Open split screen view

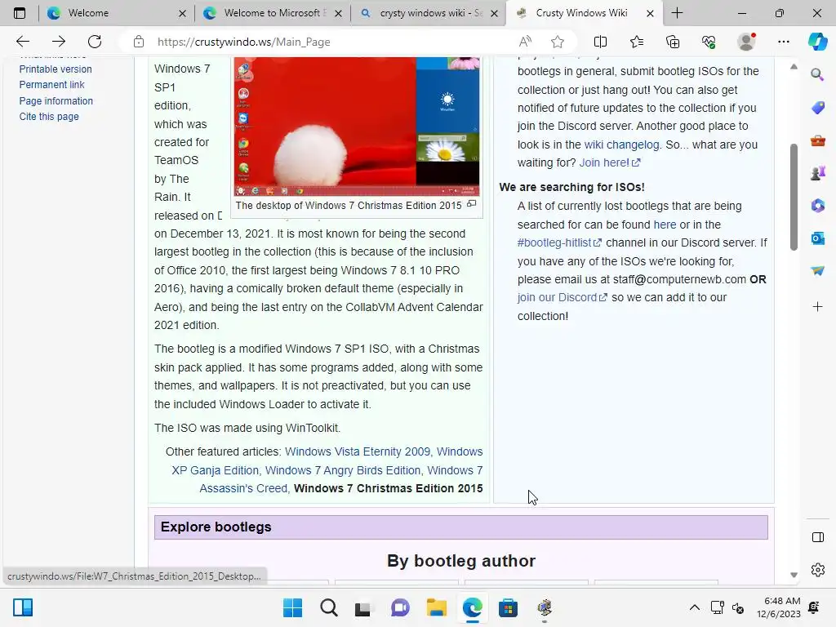click(600, 42)
